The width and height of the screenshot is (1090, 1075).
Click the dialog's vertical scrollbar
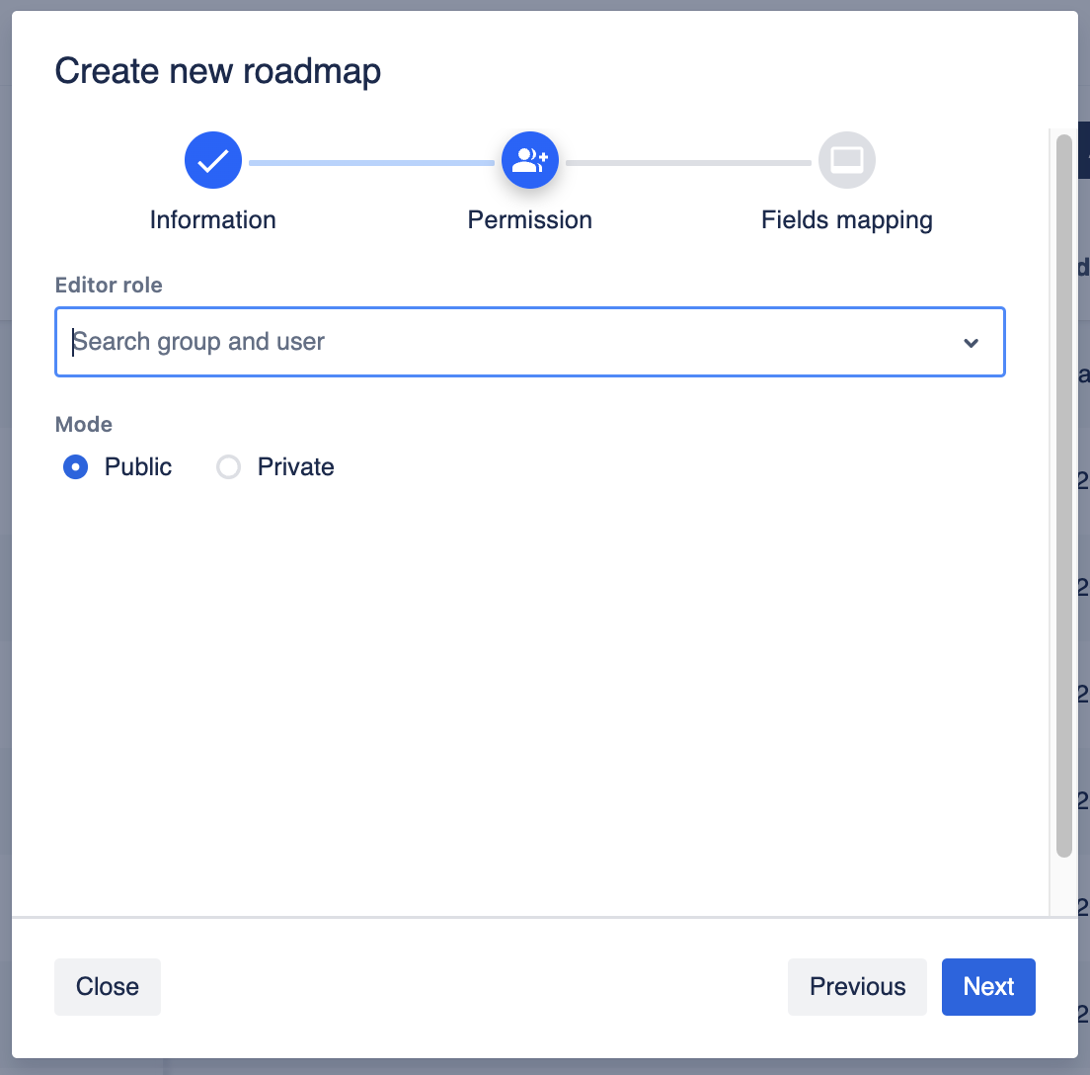click(1063, 494)
